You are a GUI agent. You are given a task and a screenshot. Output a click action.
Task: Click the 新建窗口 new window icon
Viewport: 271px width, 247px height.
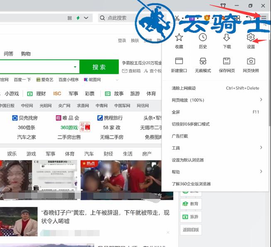[179, 61]
